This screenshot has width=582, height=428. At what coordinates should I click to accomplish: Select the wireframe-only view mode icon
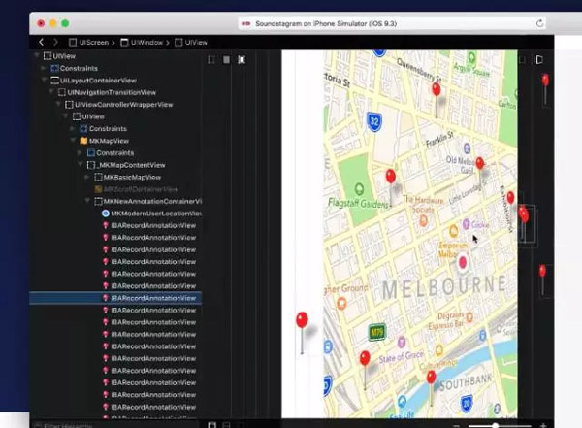(211, 60)
